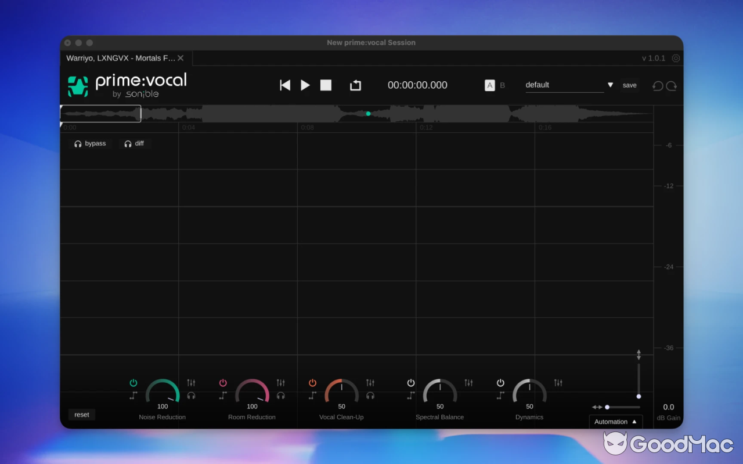Click the dB Gain slider handle
743x464 pixels.
click(639, 396)
